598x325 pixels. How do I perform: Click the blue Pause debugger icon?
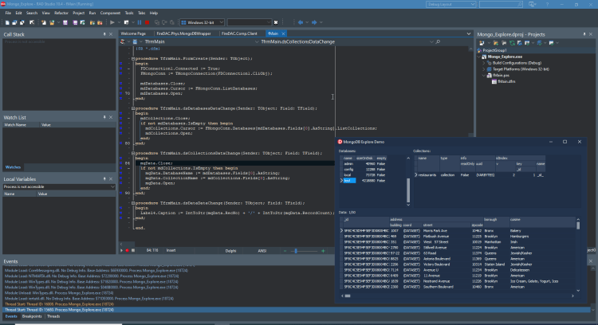pos(140,22)
